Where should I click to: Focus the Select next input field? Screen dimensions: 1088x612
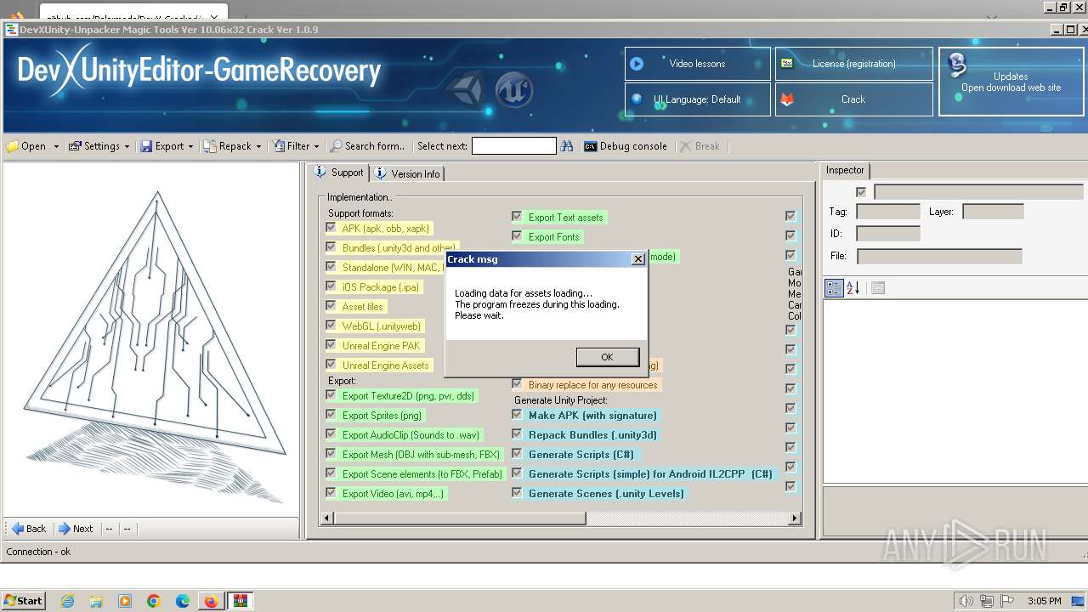[x=513, y=146]
